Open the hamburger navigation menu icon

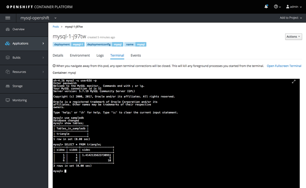pyautogui.click(x=8, y=18)
